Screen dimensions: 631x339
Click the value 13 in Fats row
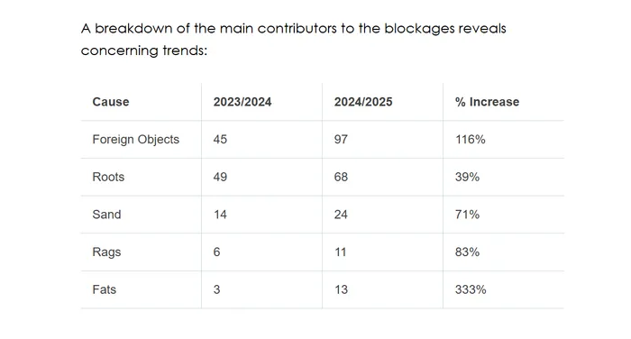341,289
